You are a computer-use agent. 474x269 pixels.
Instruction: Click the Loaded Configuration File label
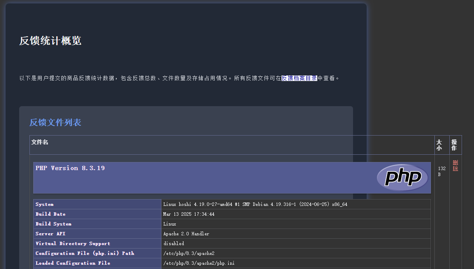[x=73, y=263]
